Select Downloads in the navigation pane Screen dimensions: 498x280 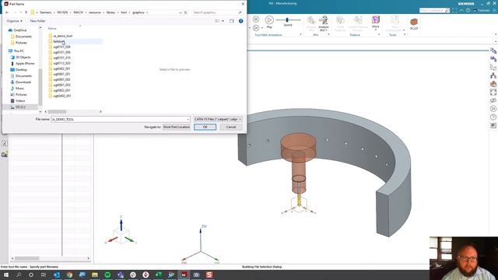tap(23, 82)
